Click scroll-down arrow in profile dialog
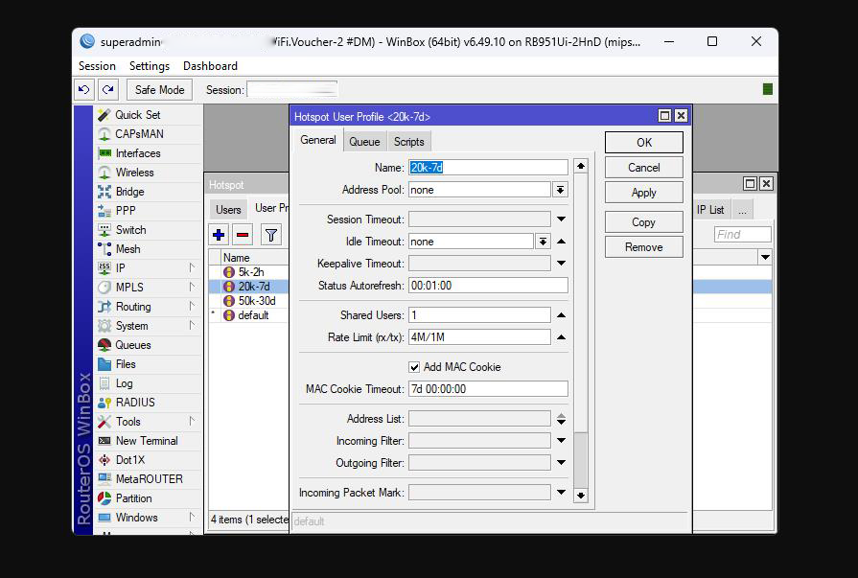 581,496
